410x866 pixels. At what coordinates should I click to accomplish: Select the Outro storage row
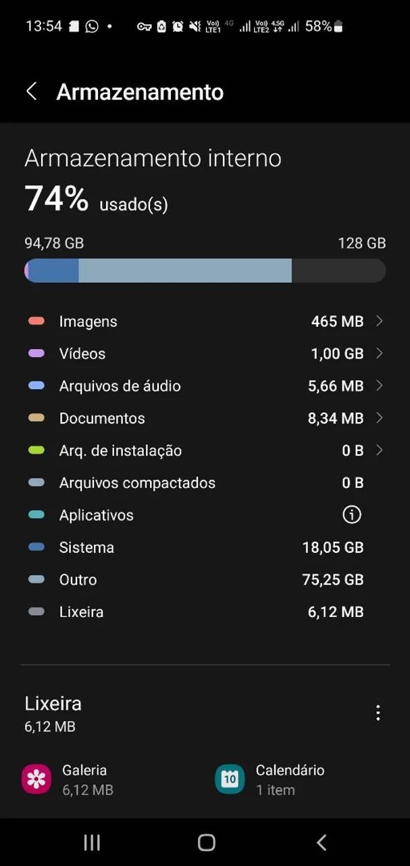coord(205,580)
